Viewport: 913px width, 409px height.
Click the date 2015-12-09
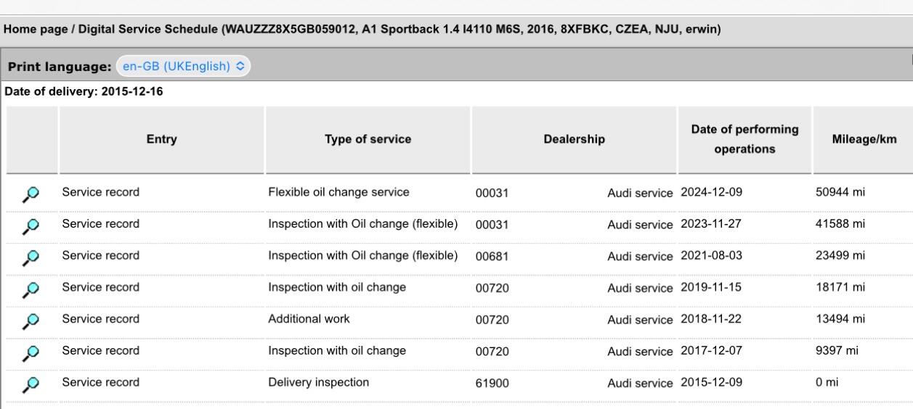[711, 382]
